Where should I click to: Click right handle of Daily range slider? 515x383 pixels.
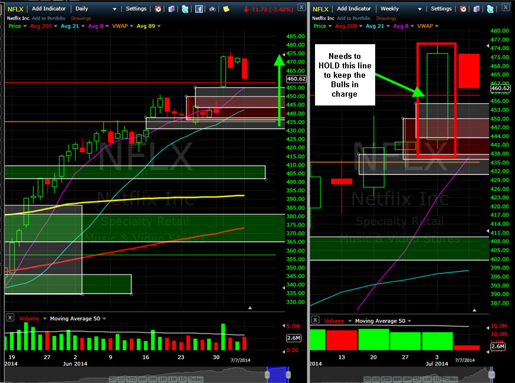288,375
